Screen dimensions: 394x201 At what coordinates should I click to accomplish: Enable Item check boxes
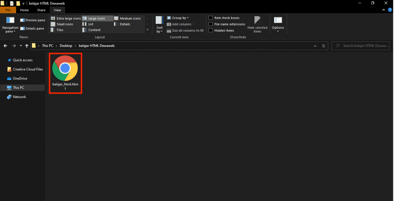[x=210, y=18]
